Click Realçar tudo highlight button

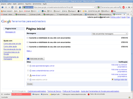(x=54, y=94)
